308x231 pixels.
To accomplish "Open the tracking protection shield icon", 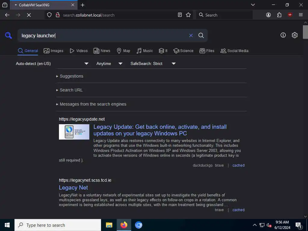I will click(x=49, y=15).
